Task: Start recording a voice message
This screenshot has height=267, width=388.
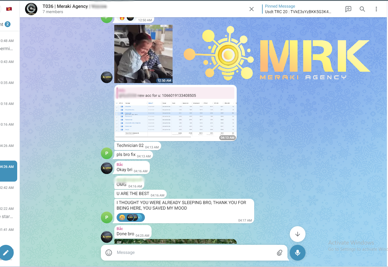Action: [298, 253]
